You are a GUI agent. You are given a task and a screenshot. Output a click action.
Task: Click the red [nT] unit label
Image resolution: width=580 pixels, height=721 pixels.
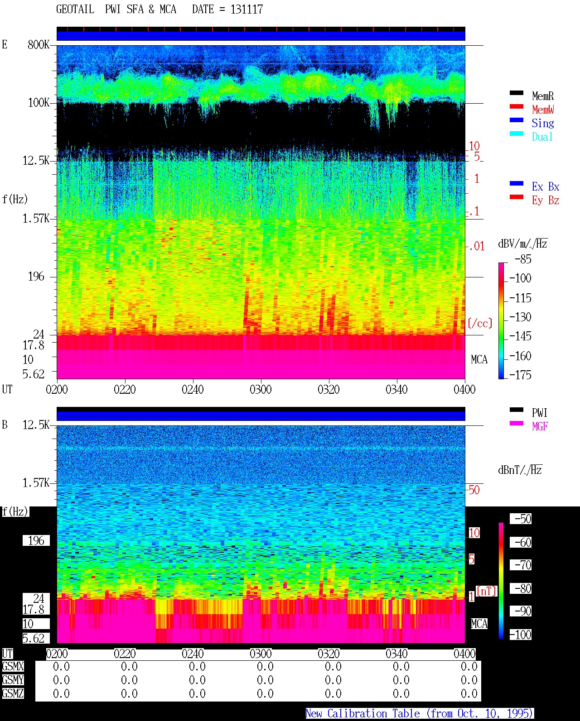[x=486, y=591]
